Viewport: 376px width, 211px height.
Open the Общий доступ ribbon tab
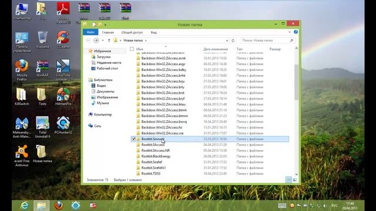click(x=132, y=32)
